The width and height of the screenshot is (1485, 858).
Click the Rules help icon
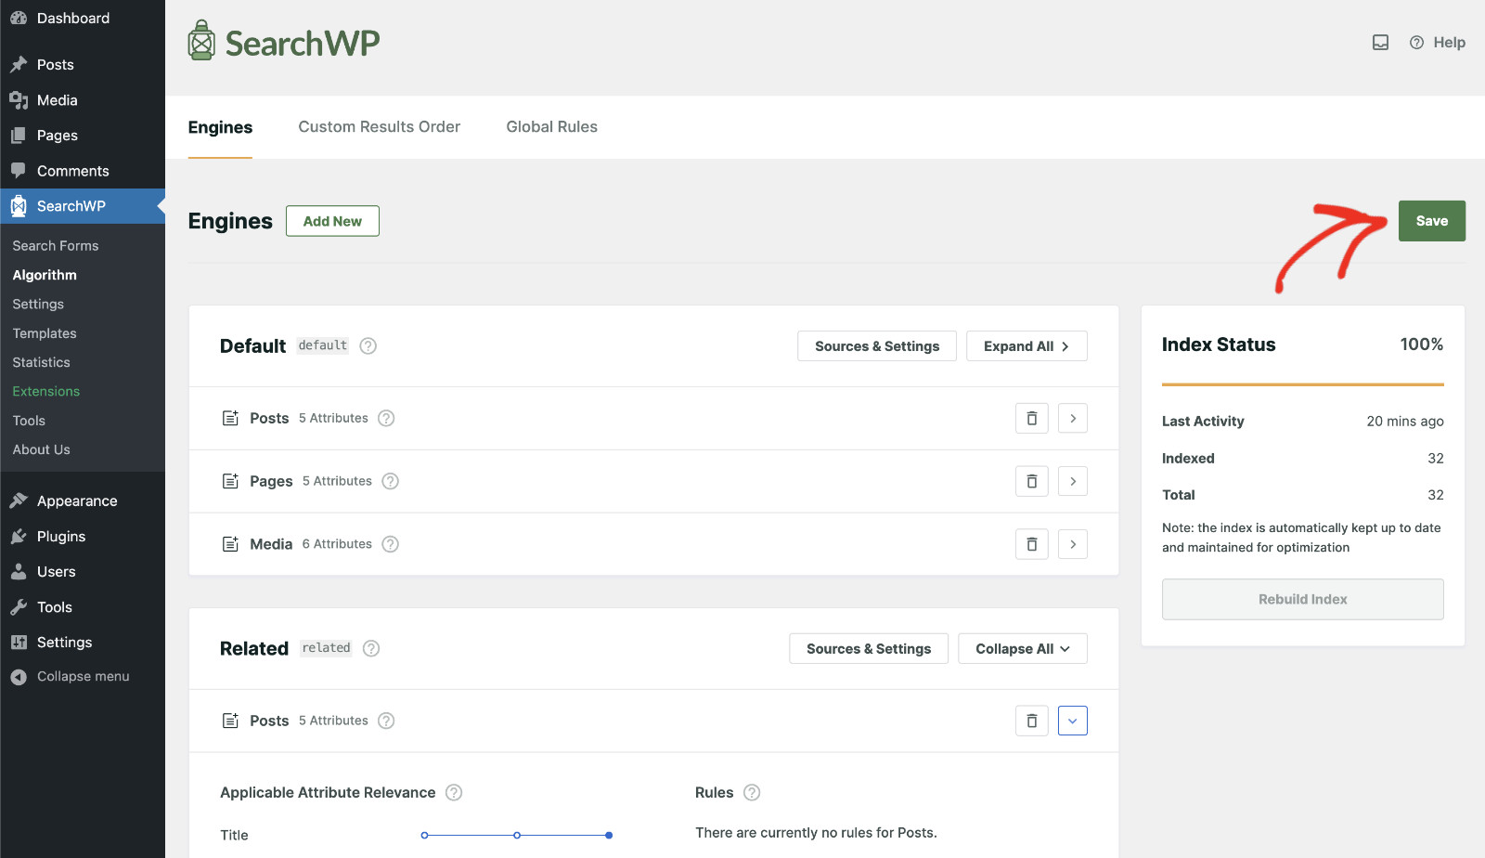[x=752, y=792]
